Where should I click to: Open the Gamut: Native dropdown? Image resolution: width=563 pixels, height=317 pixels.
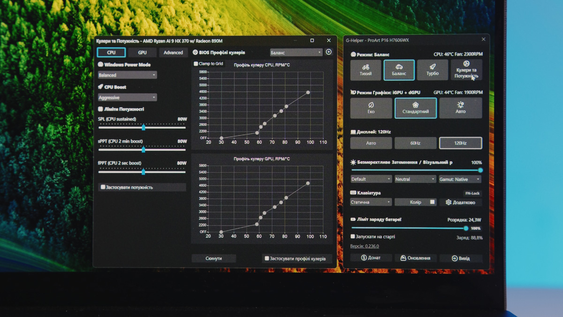[x=460, y=179]
